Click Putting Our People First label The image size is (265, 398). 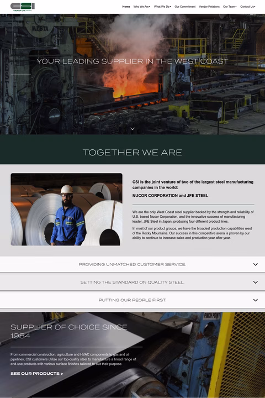(x=132, y=300)
